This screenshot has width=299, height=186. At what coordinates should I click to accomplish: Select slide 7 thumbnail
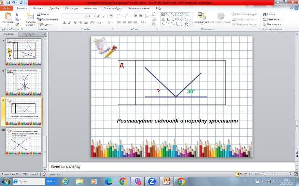tap(24, 52)
